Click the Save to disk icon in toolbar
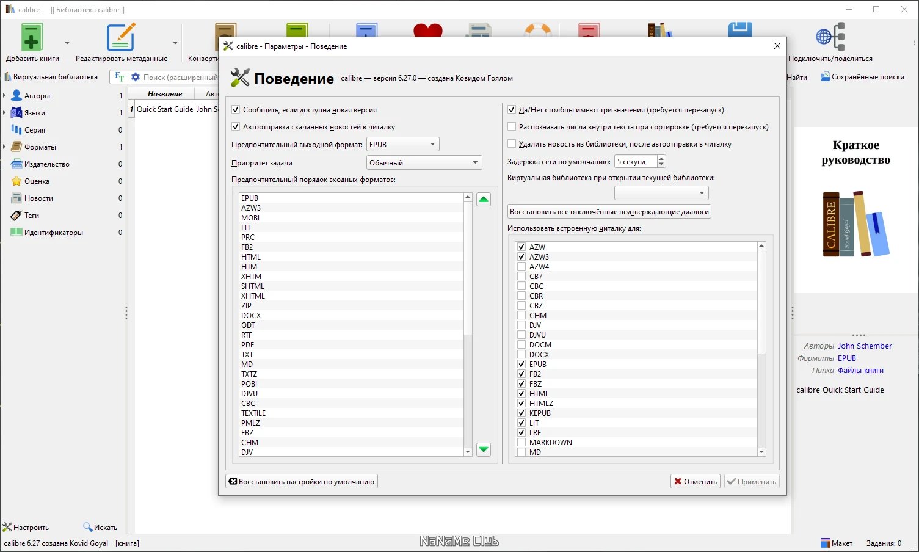This screenshot has width=919, height=552. tap(739, 30)
